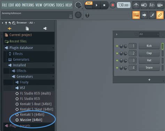The height and width of the screenshot is (131, 165).
Task: Open the ADD menu
Action: 18,5
